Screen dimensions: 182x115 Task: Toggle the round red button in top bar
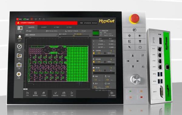[32, 19]
